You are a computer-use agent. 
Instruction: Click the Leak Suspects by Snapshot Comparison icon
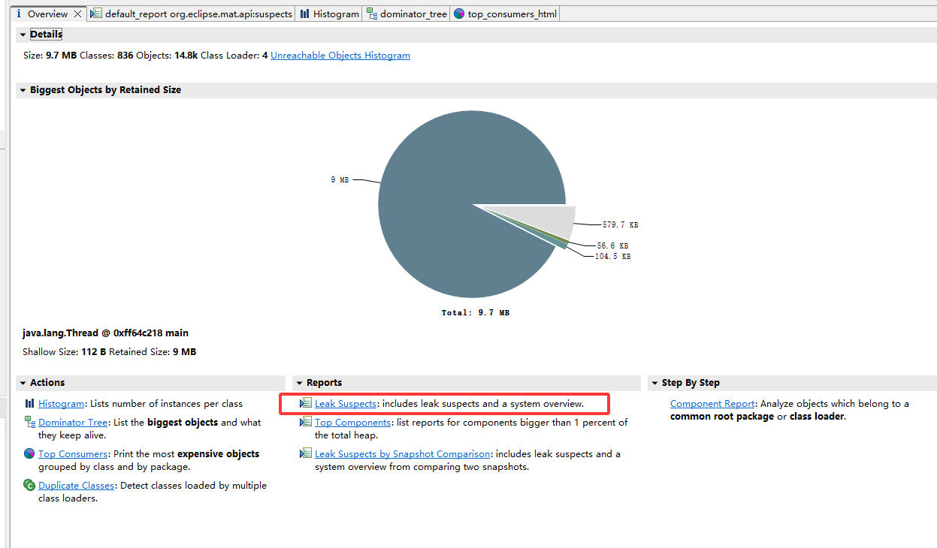click(x=306, y=453)
